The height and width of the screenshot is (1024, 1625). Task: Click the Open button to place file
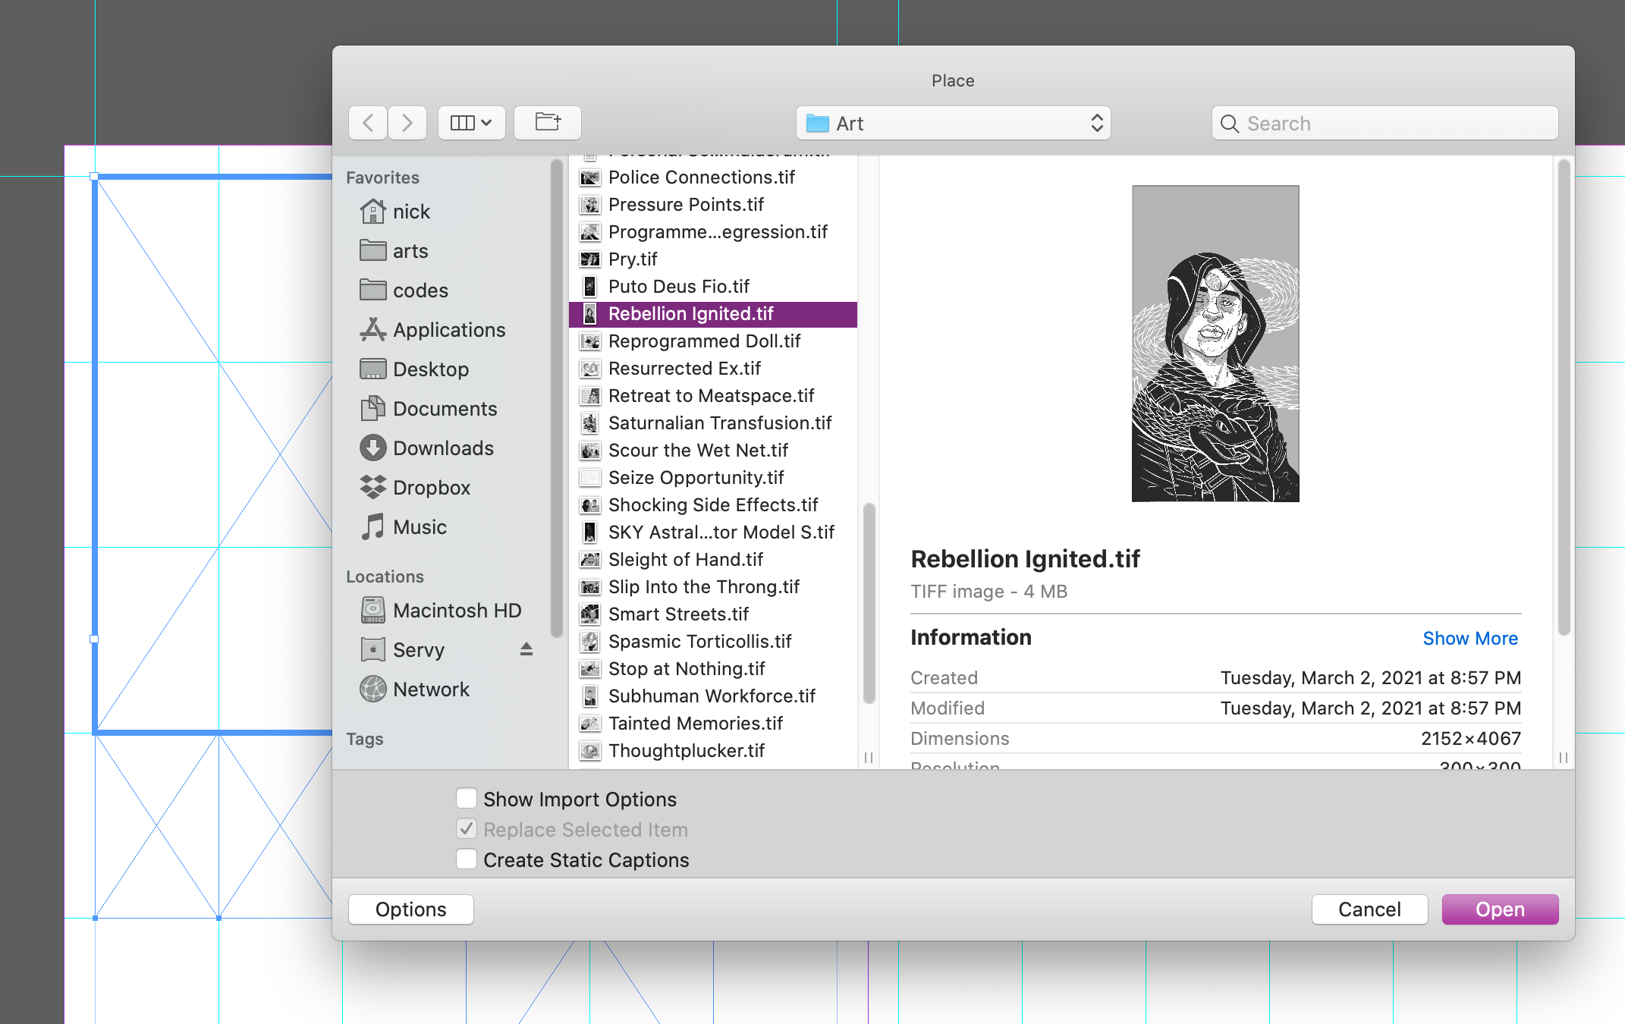pyautogui.click(x=1498, y=909)
